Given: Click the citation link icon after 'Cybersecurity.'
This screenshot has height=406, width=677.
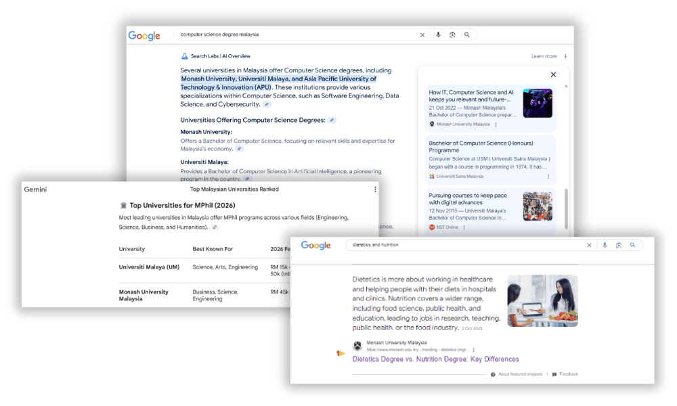Looking at the screenshot, I should 267,105.
